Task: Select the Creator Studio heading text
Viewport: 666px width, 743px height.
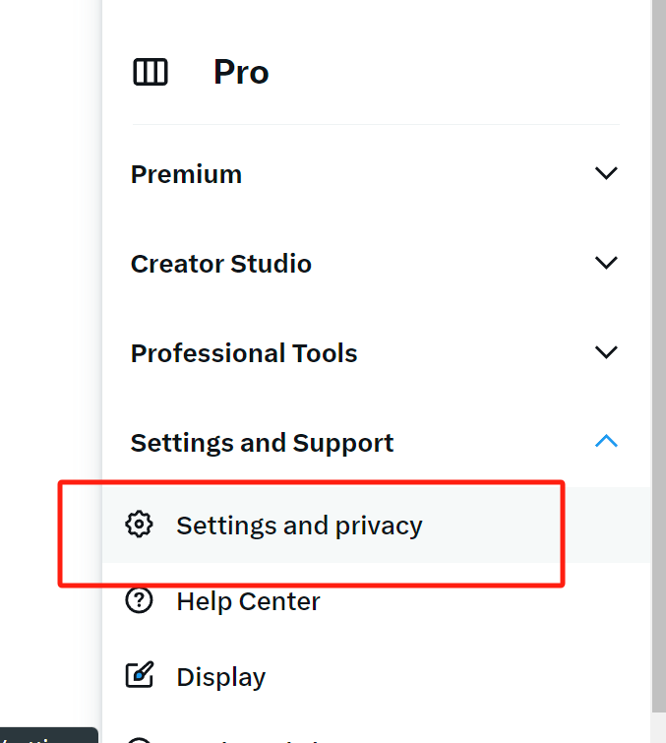Action: click(220, 264)
